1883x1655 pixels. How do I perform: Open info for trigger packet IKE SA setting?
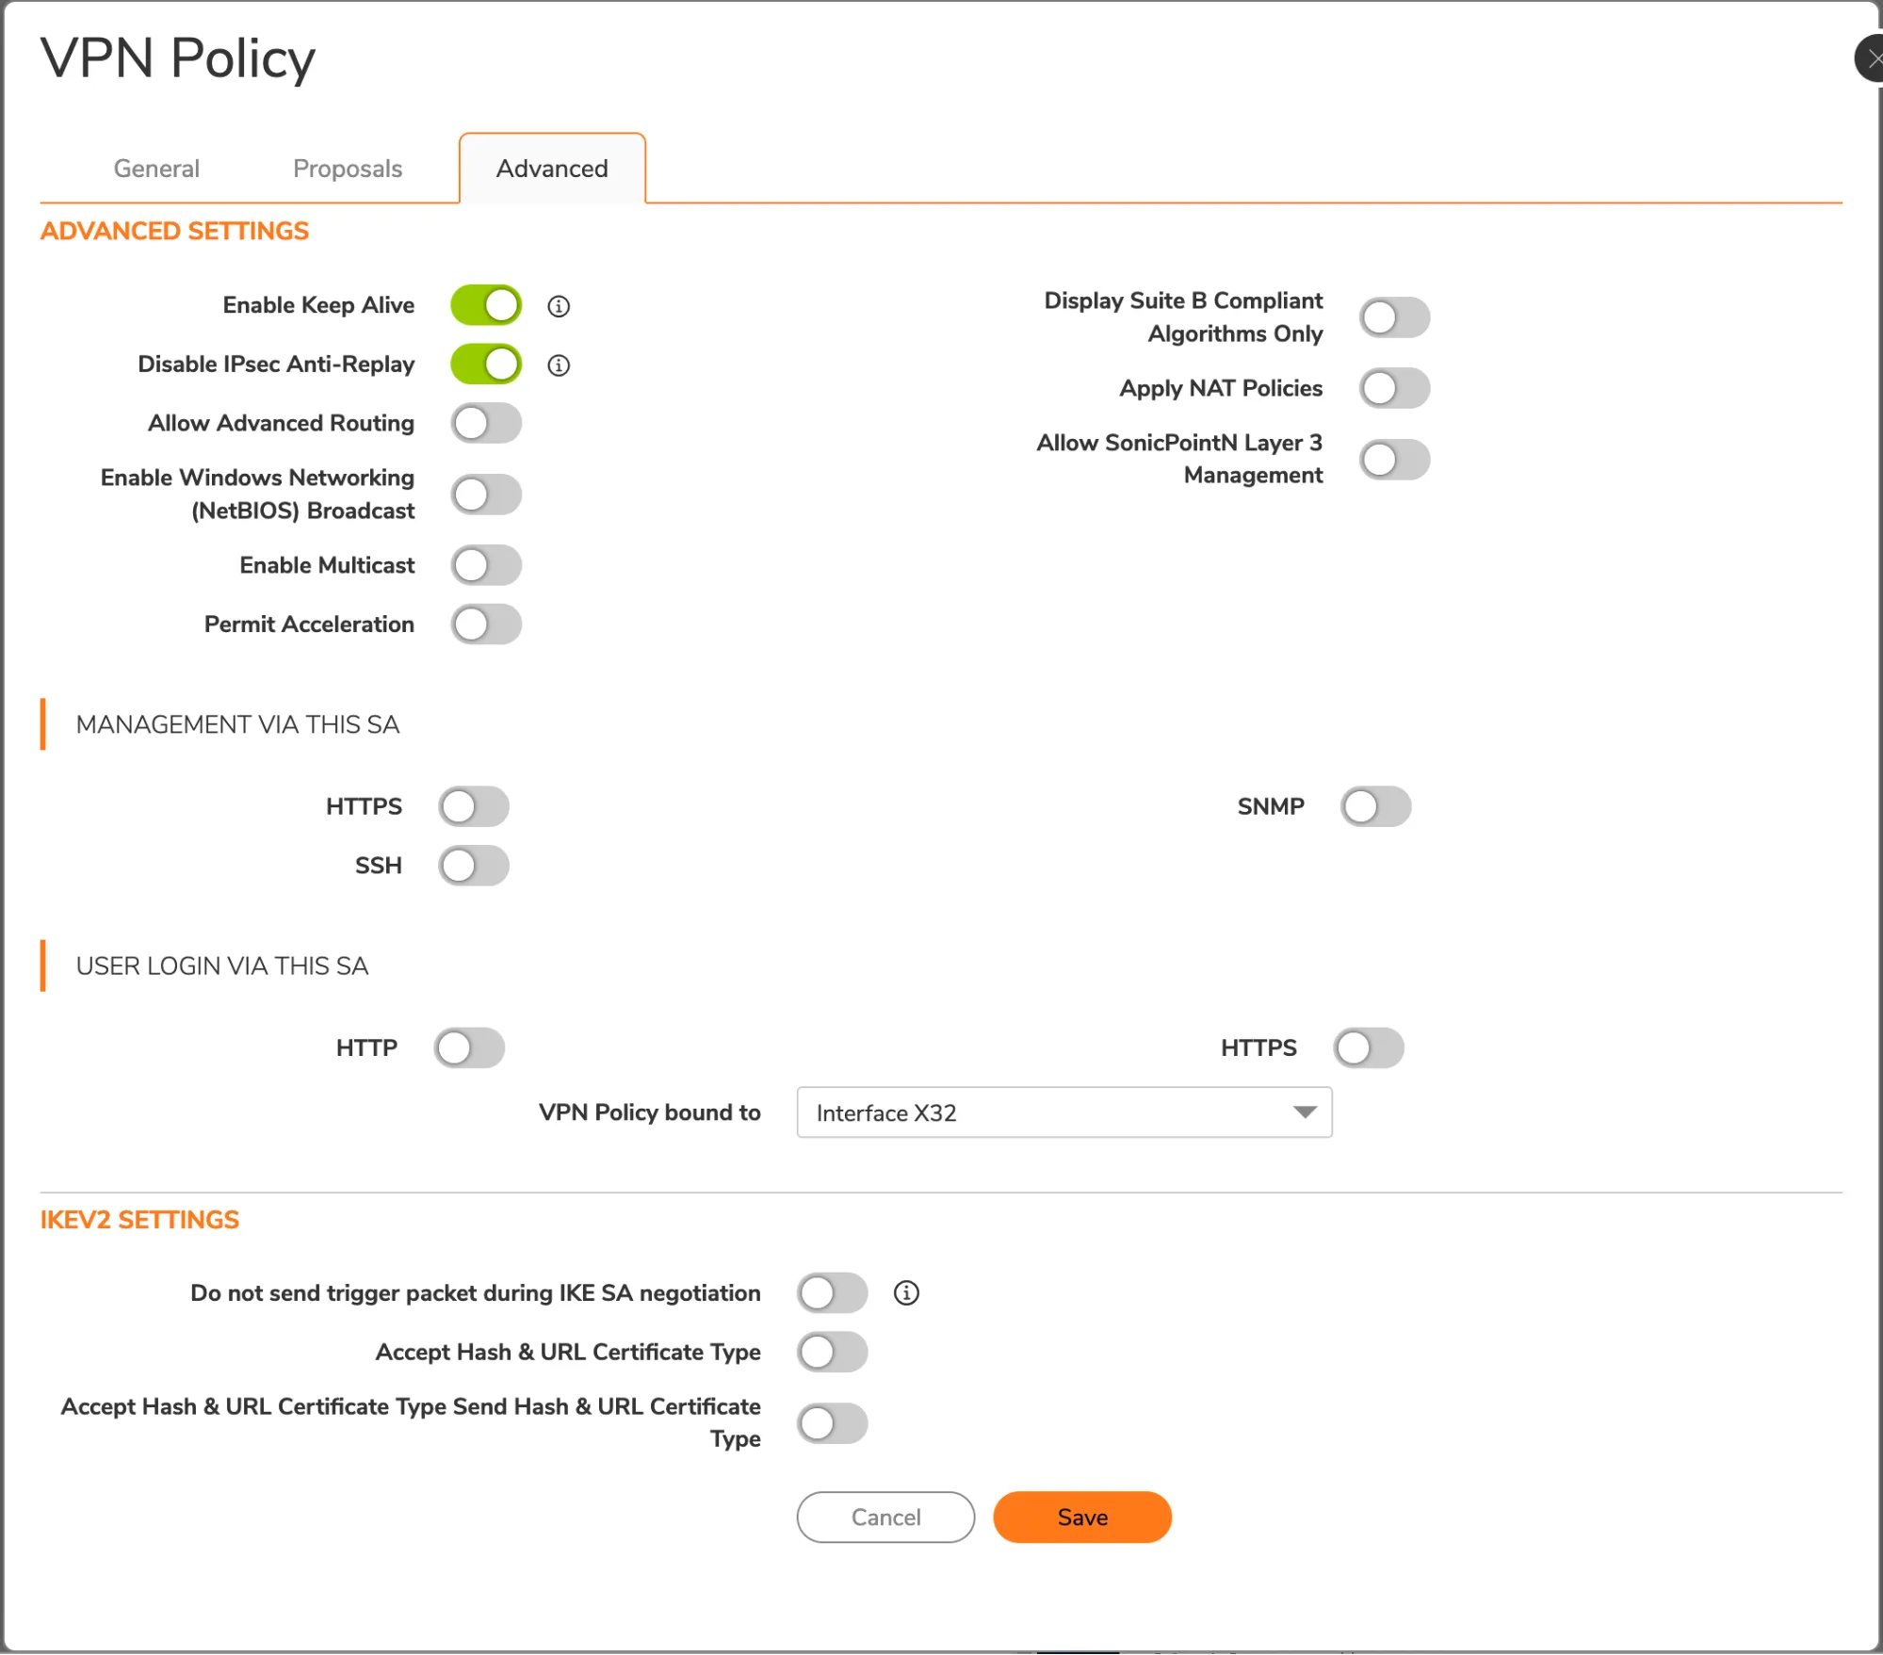pyautogui.click(x=906, y=1292)
